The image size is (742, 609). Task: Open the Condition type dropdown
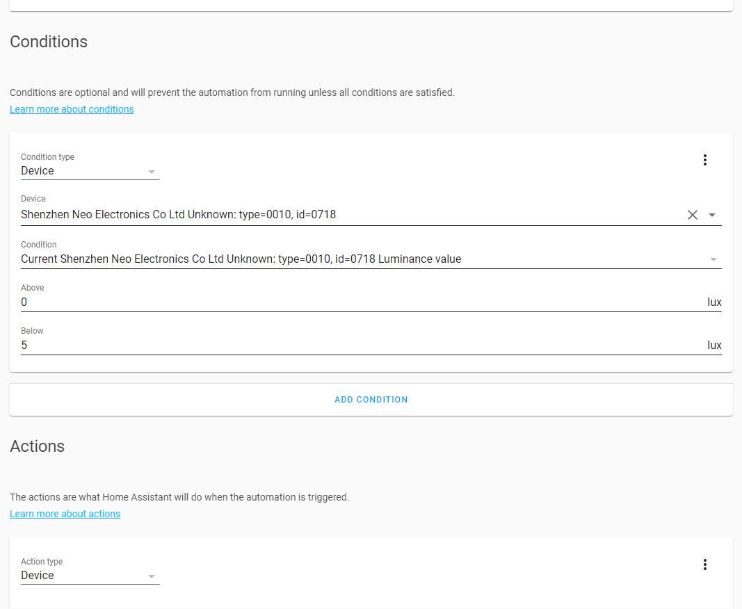90,171
